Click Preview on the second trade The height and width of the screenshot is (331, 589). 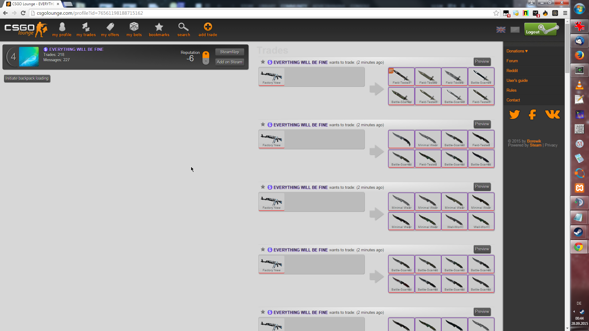[x=482, y=124]
